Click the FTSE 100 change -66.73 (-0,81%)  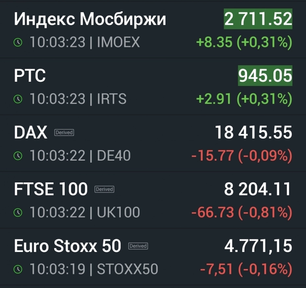[241, 212]
